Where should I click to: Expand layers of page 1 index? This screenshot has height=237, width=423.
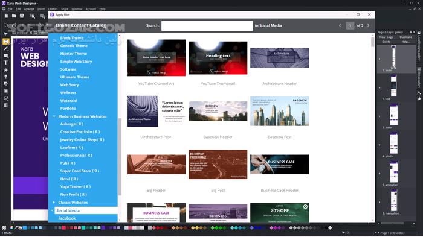tap(379, 59)
